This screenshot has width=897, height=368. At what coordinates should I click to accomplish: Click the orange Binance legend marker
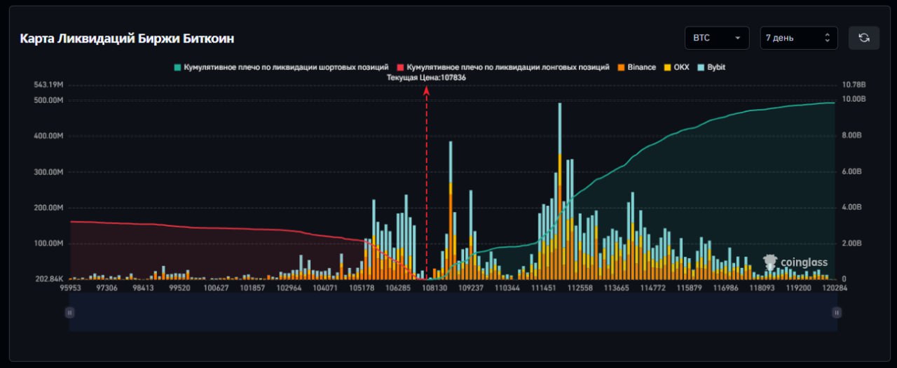pyautogui.click(x=622, y=67)
